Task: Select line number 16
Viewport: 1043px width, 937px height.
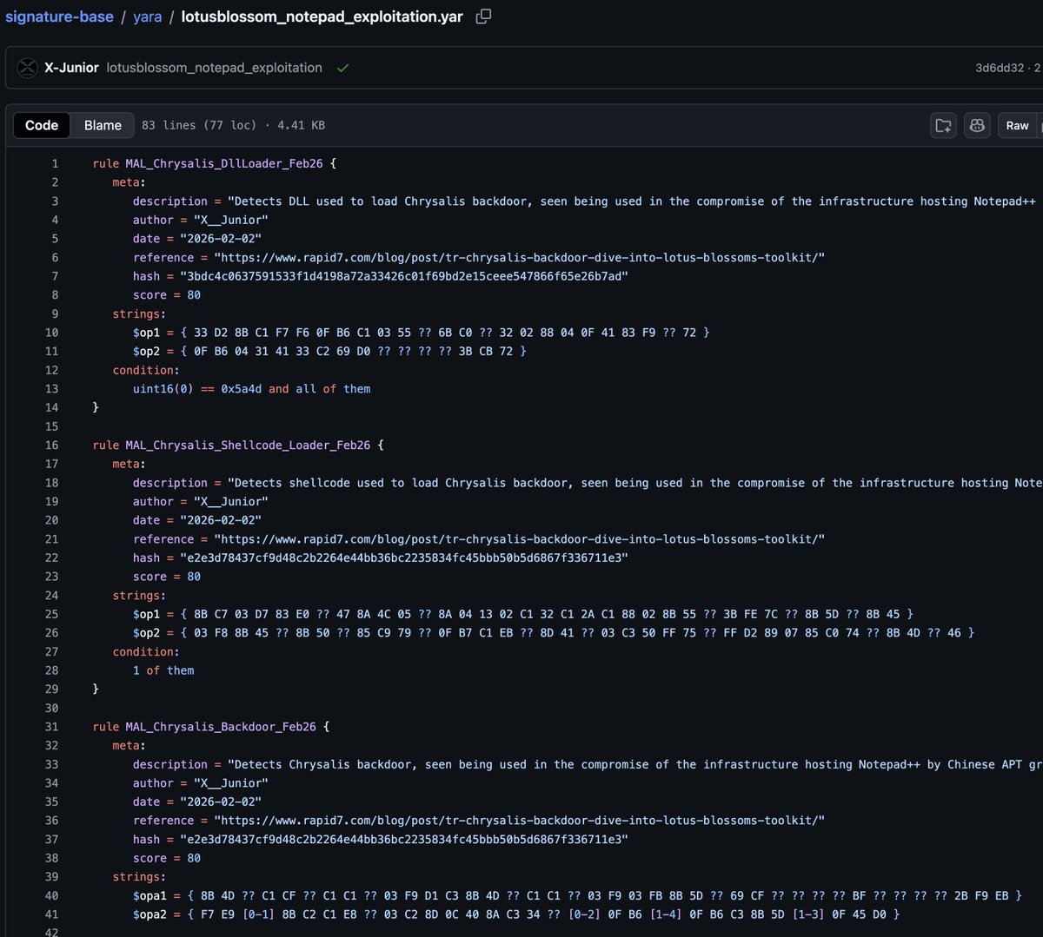Action: point(51,445)
